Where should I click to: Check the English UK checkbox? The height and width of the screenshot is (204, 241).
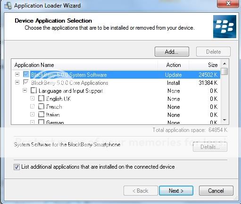pos(41,98)
